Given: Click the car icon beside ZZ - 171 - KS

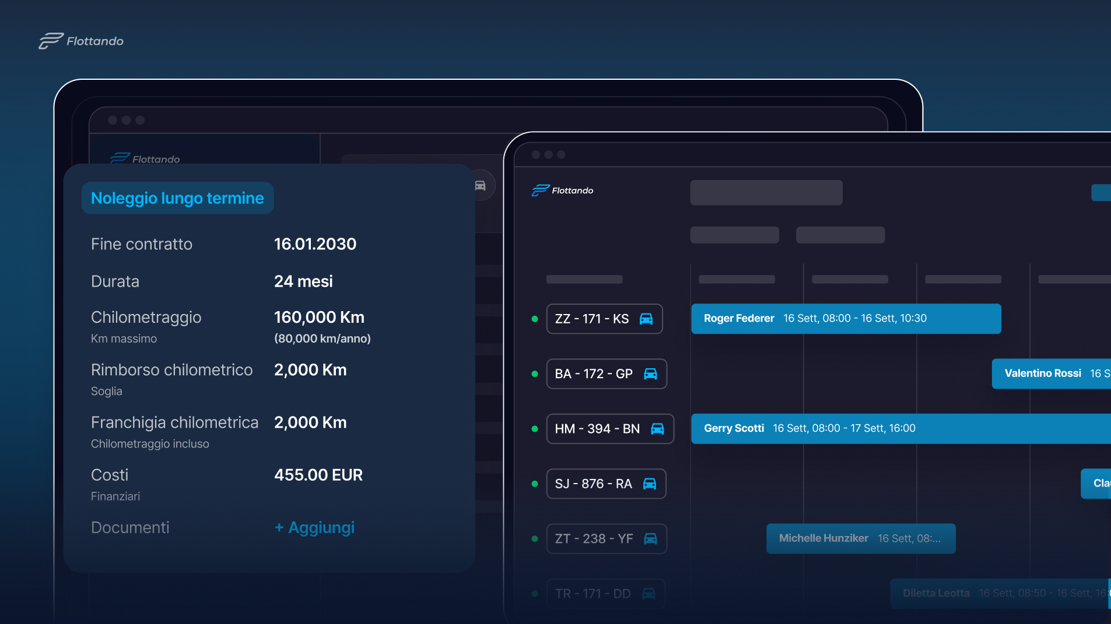Looking at the screenshot, I should click(646, 319).
